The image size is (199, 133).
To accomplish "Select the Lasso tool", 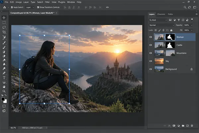I will coord(4,27).
